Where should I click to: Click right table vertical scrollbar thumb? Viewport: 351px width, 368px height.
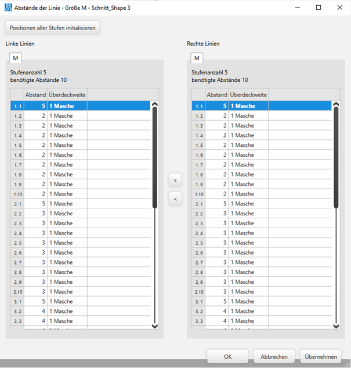click(x=336, y=157)
